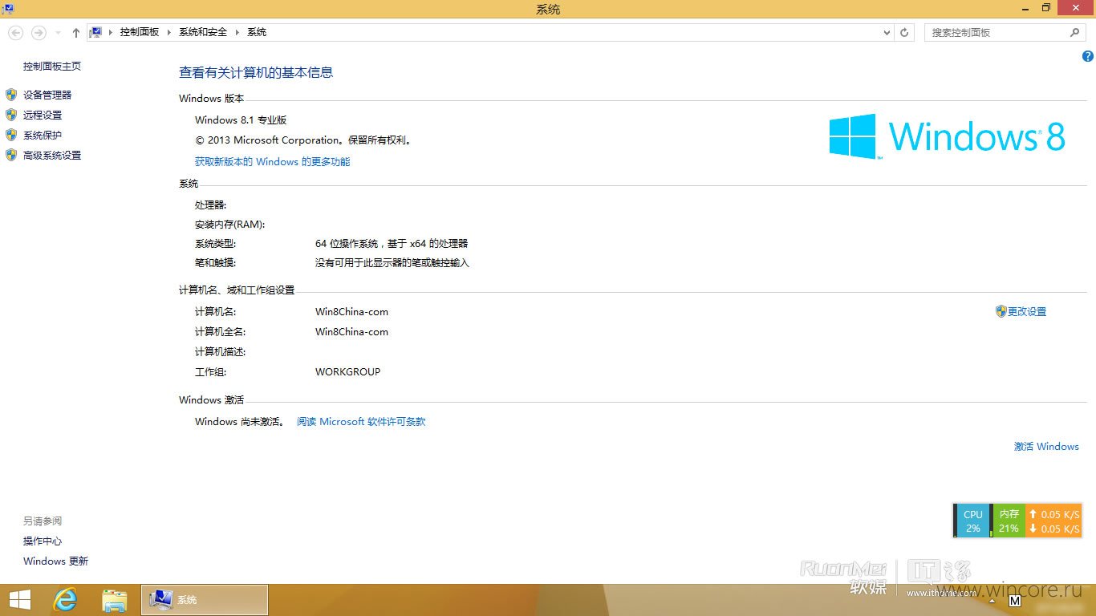
Task: Click Windows 尚未激活 status text
Action: pos(240,422)
